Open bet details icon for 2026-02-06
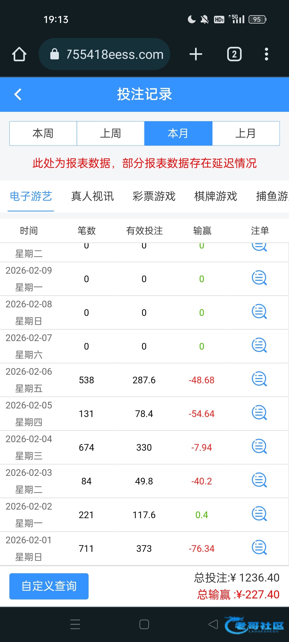Image resolution: width=289 pixels, height=642 pixels. coord(259,379)
